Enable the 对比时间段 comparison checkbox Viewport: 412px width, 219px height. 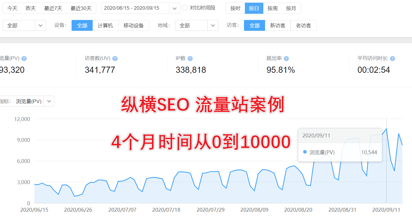185,8
